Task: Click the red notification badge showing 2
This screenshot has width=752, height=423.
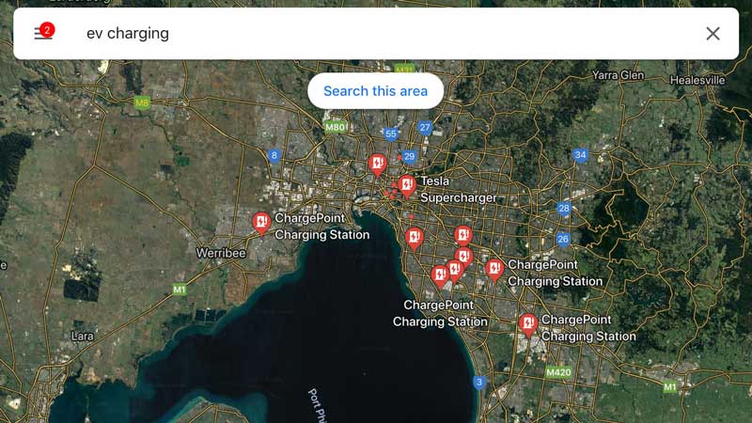Action: [x=47, y=30]
